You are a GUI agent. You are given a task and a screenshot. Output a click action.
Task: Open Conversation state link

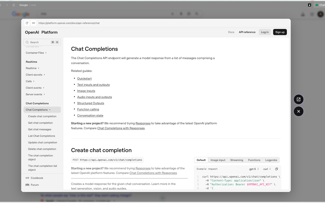pyautogui.click(x=90, y=115)
